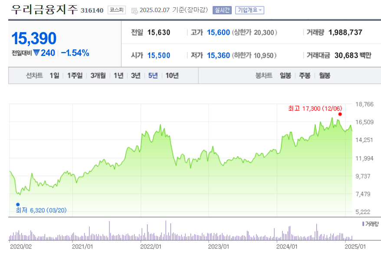The height and width of the screenshot is (254, 381).
Task: Click the 하한가 10,950 text
Action: pyautogui.click(x=254, y=55)
